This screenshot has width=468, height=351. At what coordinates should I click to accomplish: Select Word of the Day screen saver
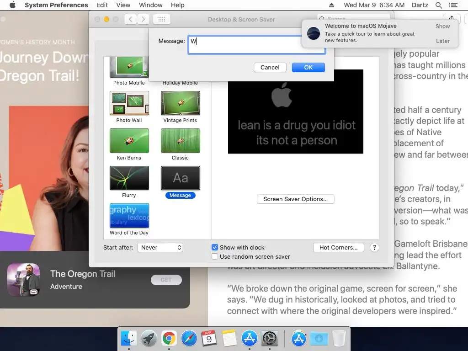129,216
